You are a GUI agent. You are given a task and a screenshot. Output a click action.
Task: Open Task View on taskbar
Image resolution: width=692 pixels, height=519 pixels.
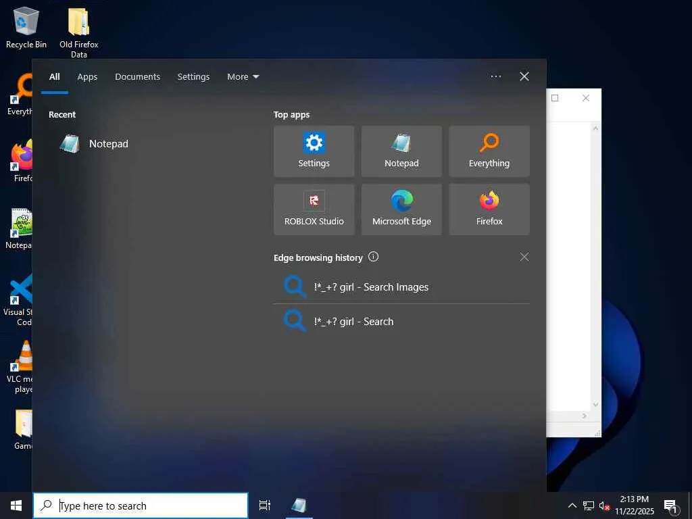(x=265, y=505)
